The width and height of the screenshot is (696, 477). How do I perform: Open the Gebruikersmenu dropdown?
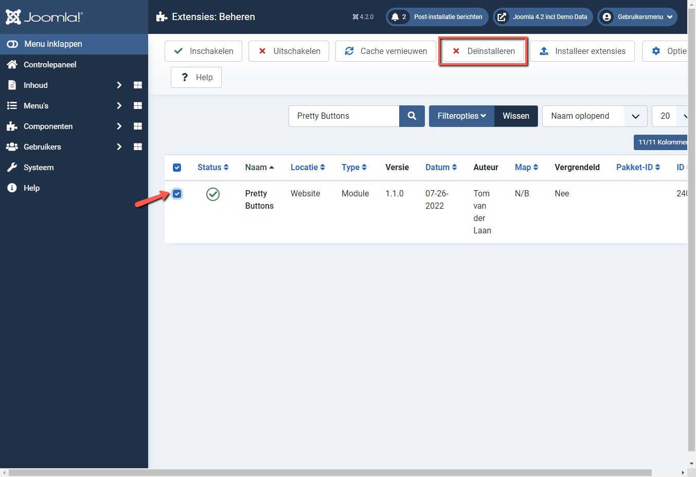pos(637,16)
